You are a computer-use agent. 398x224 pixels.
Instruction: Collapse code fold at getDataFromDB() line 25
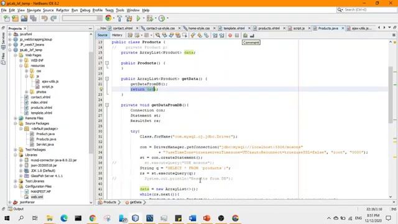click(107, 105)
